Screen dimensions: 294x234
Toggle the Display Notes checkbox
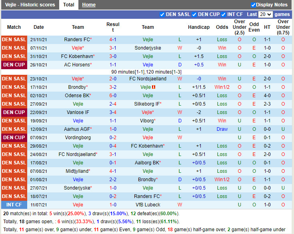[253, 5]
